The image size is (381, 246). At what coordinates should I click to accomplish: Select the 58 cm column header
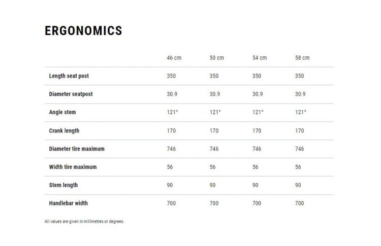(302, 58)
